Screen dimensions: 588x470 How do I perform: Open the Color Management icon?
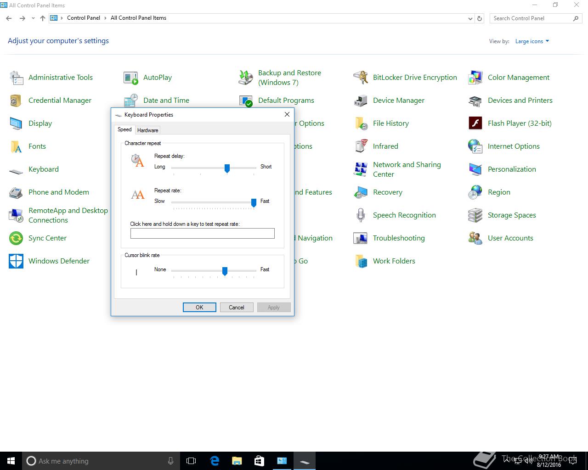click(475, 78)
